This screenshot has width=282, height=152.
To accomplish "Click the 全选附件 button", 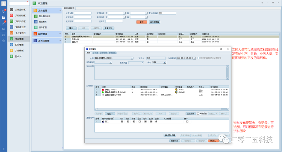I will coord(191,114).
